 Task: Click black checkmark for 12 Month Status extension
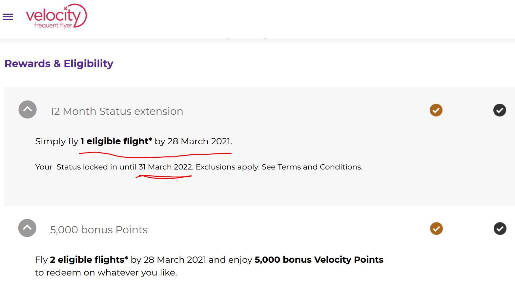pos(500,110)
